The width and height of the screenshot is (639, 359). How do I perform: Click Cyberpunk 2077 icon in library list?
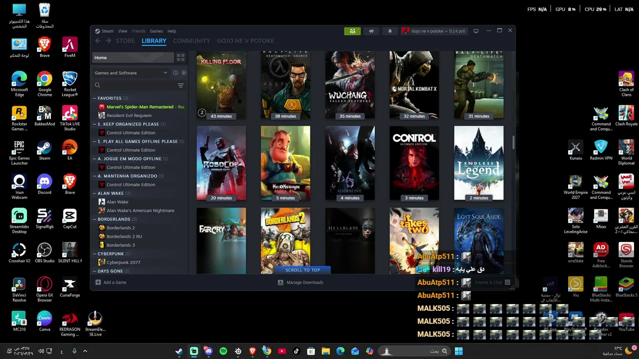tap(102, 262)
